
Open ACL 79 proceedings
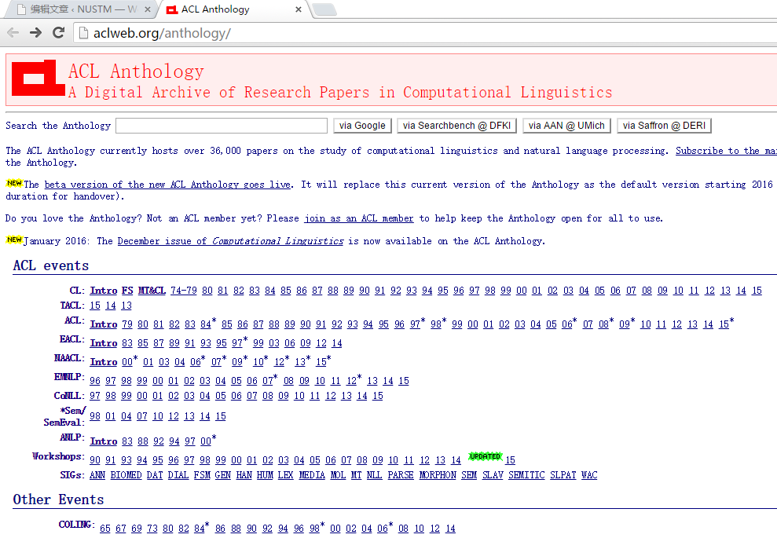[x=127, y=324]
